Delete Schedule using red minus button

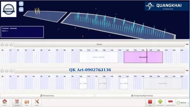click(x=170, y=102)
